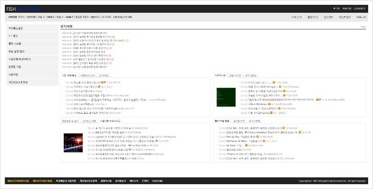Viewport: 373px width, 189px height.
Task: Open the ~Merry Christmas~ post
Action: pyautogui.click(x=258, y=104)
